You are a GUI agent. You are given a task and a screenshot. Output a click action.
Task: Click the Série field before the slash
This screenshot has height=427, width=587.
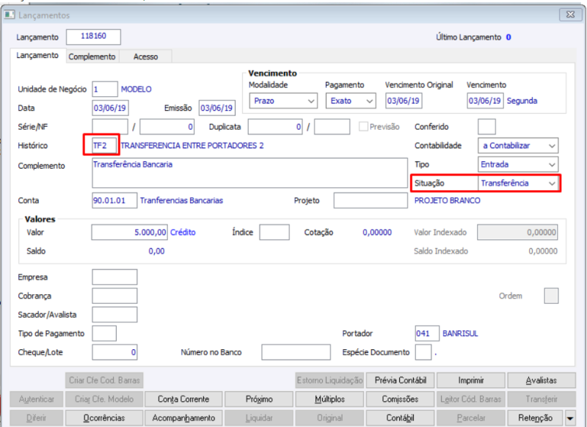110,127
